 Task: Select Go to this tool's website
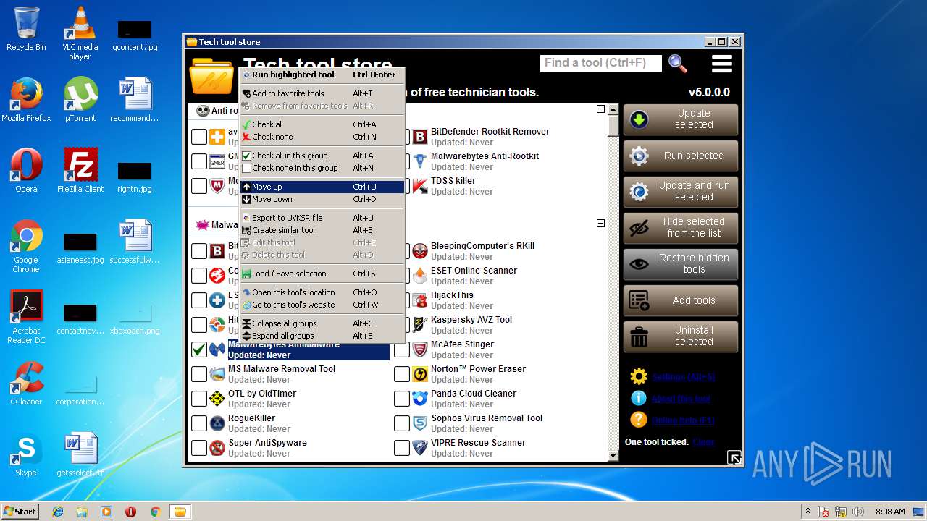[x=322, y=305]
